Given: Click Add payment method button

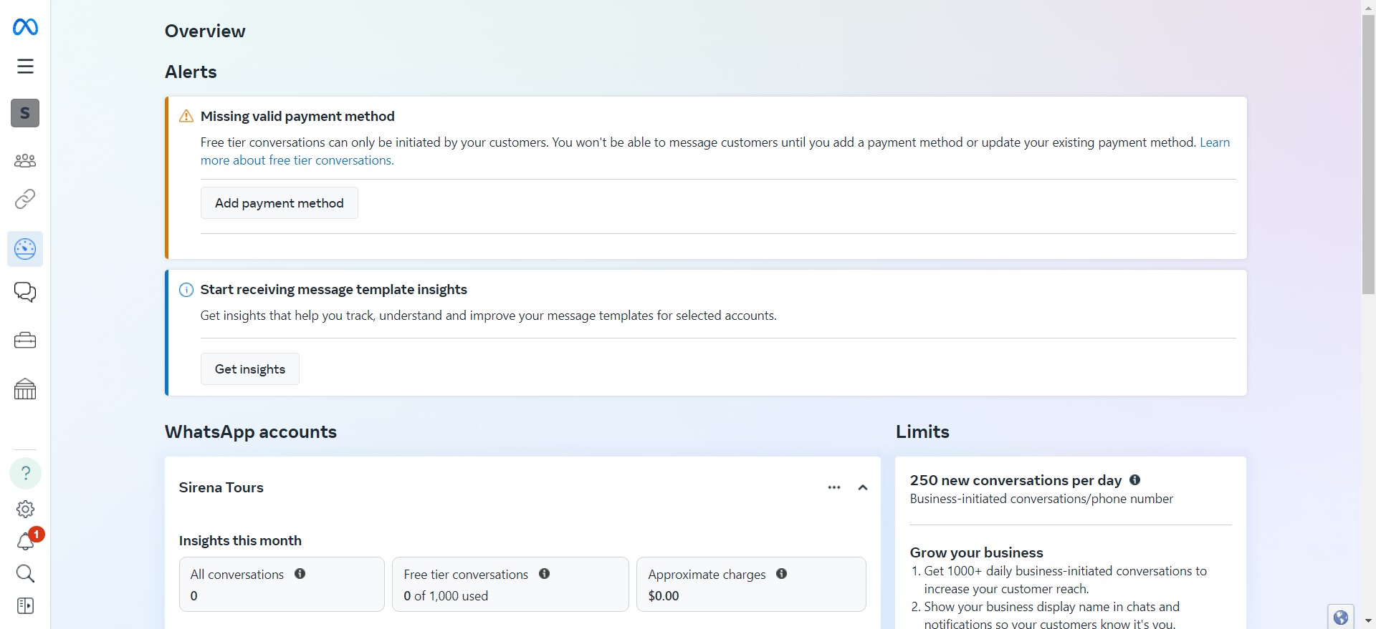Looking at the screenshot, I should pos(279,203).
